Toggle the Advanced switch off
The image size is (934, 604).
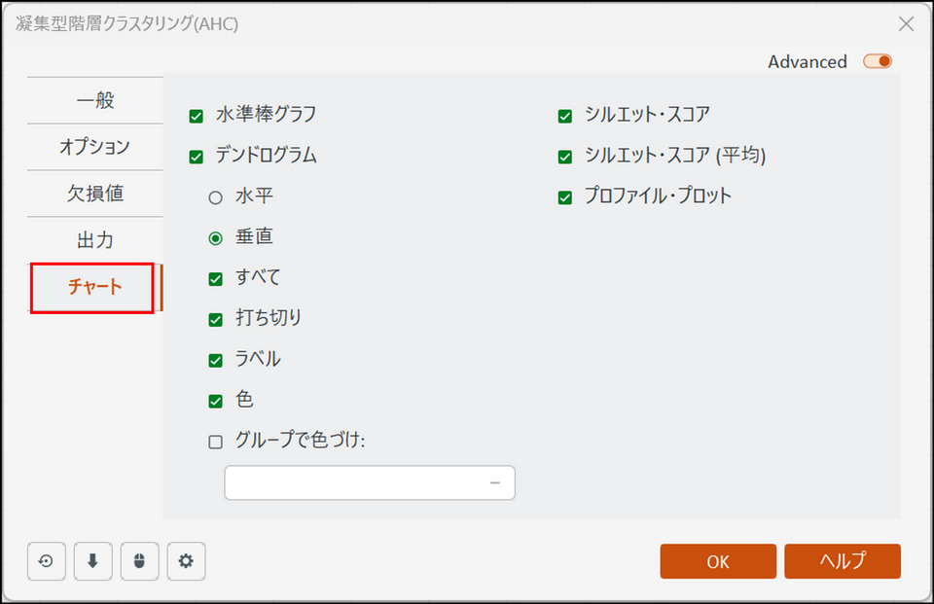click(x=878, y=61)
